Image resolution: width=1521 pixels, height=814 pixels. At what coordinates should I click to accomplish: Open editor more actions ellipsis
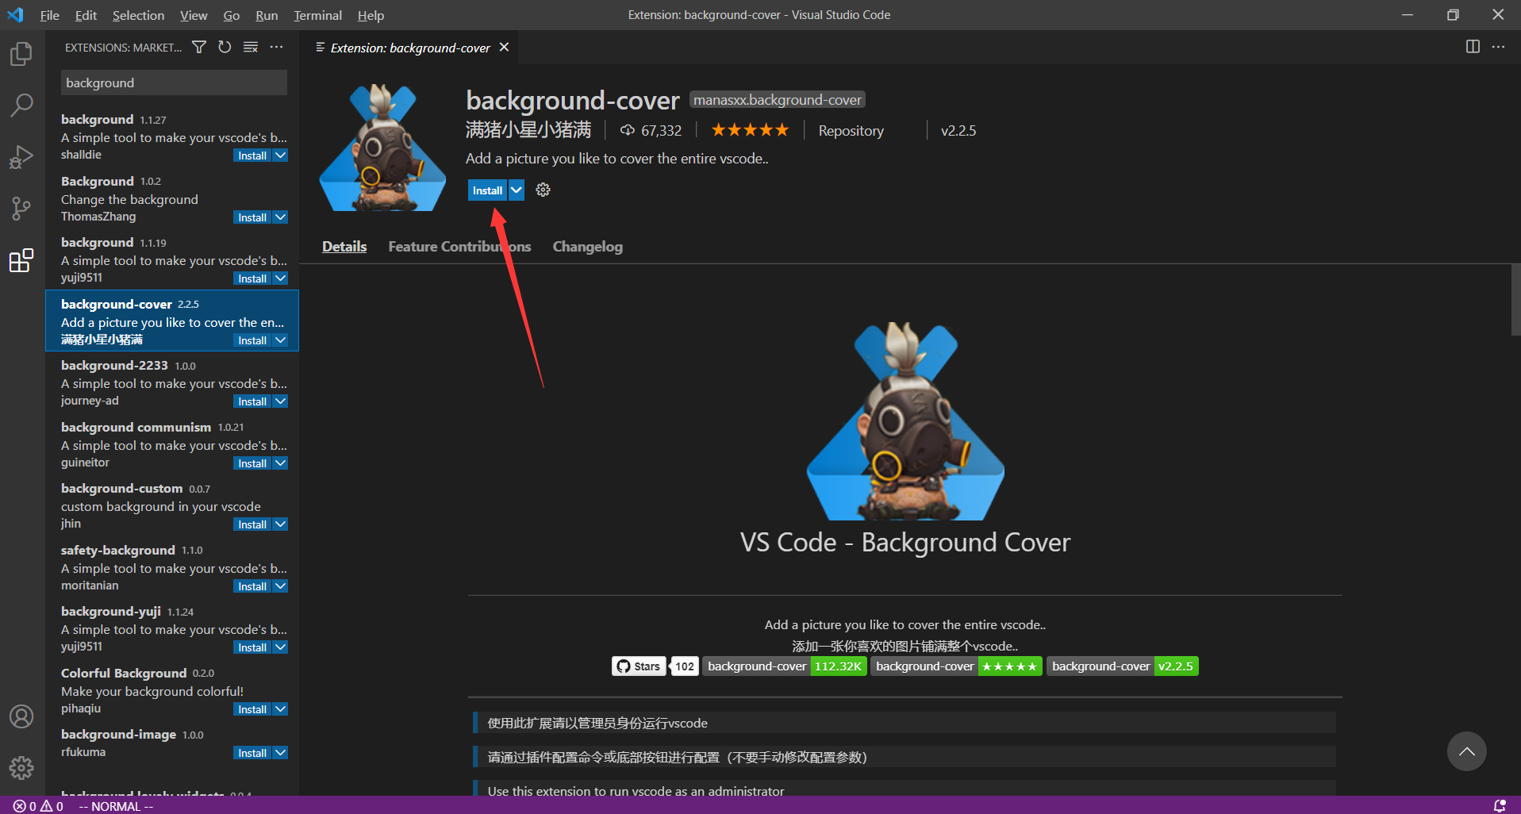1498,47
